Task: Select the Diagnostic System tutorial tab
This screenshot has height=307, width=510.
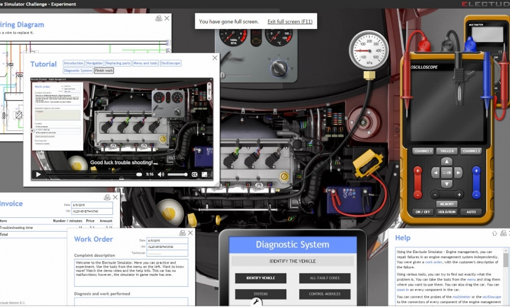Action: click(78, 71)
